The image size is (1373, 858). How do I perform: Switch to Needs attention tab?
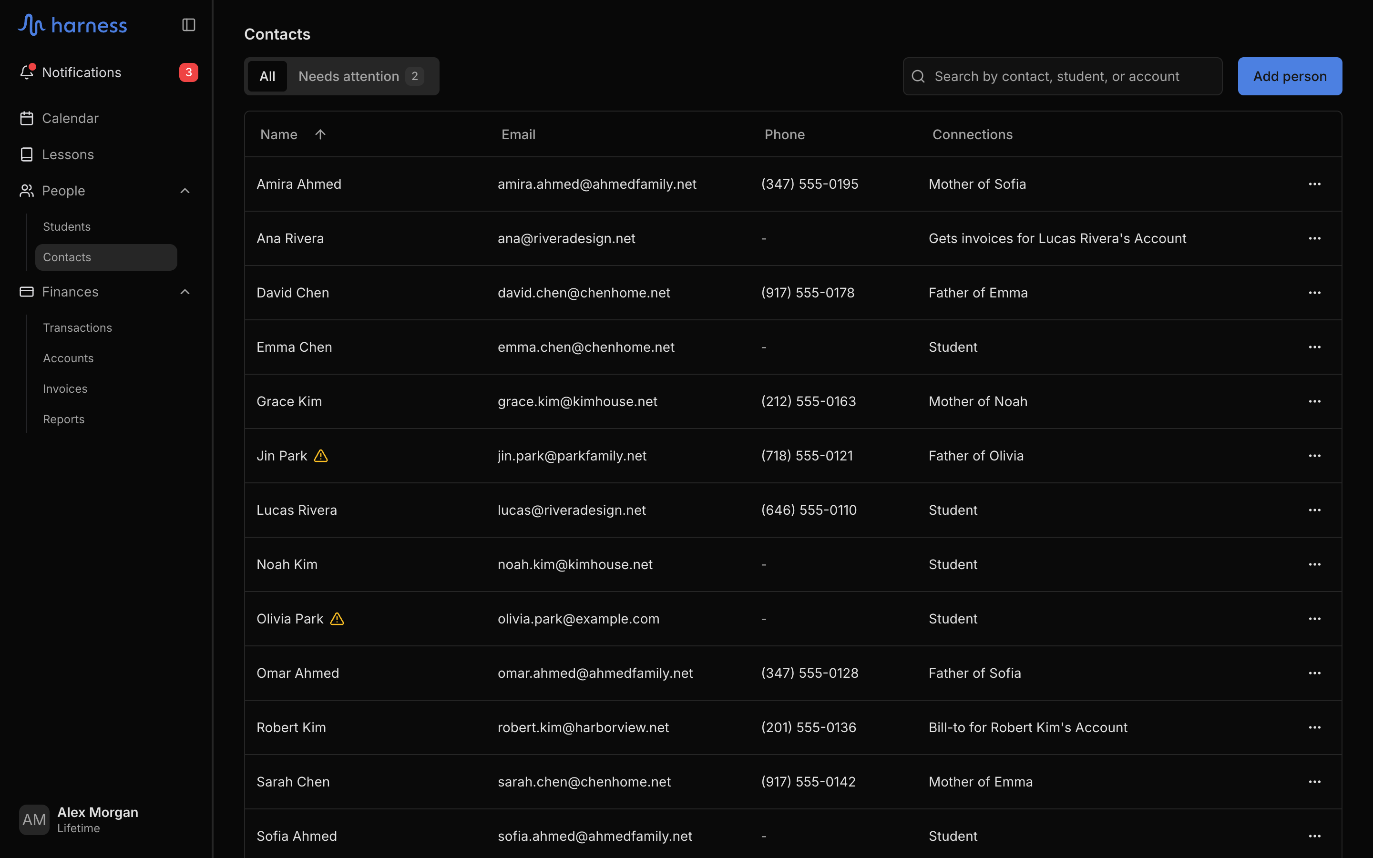point(361,76)
